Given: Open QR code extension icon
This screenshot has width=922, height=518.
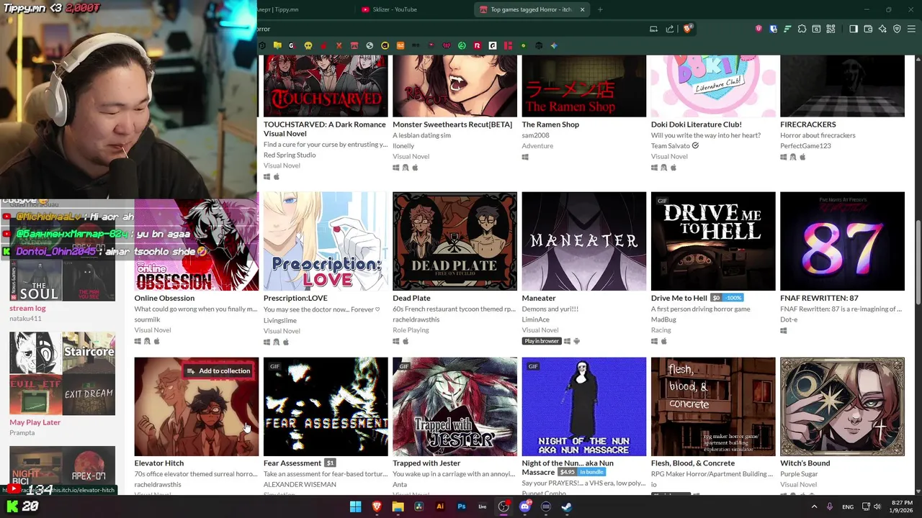Looking at the screenshot, I should [x=831, y=29].
